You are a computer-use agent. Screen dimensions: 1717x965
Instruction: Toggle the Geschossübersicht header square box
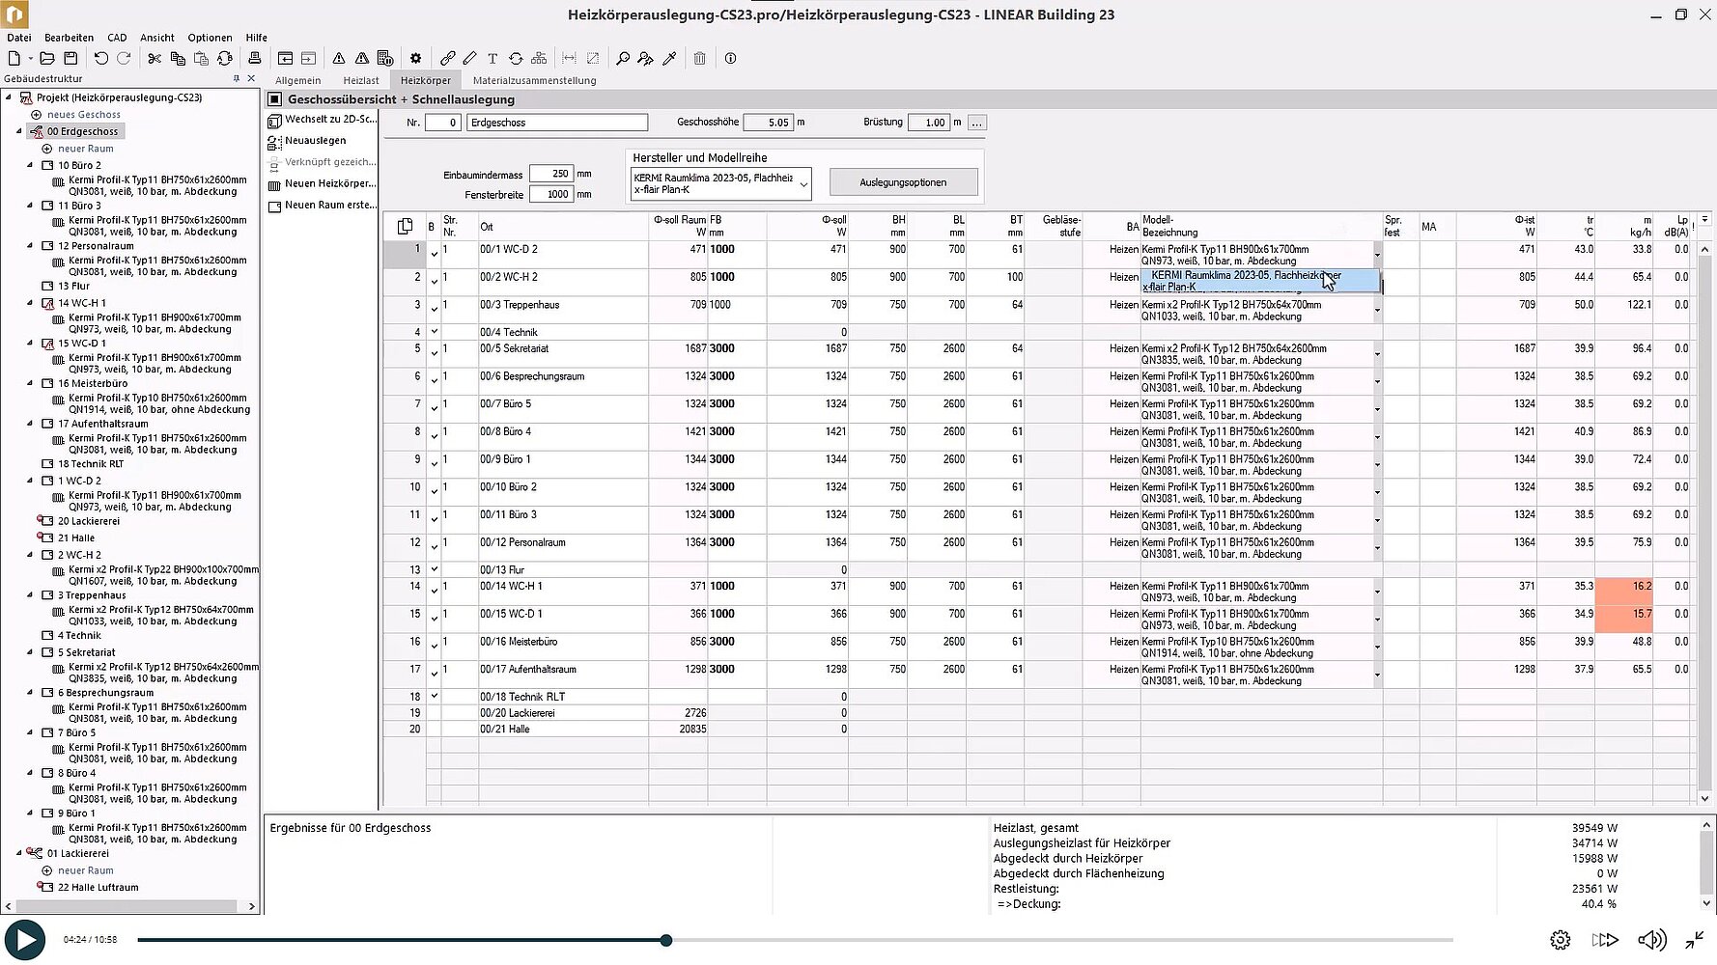tap(274, 99)
